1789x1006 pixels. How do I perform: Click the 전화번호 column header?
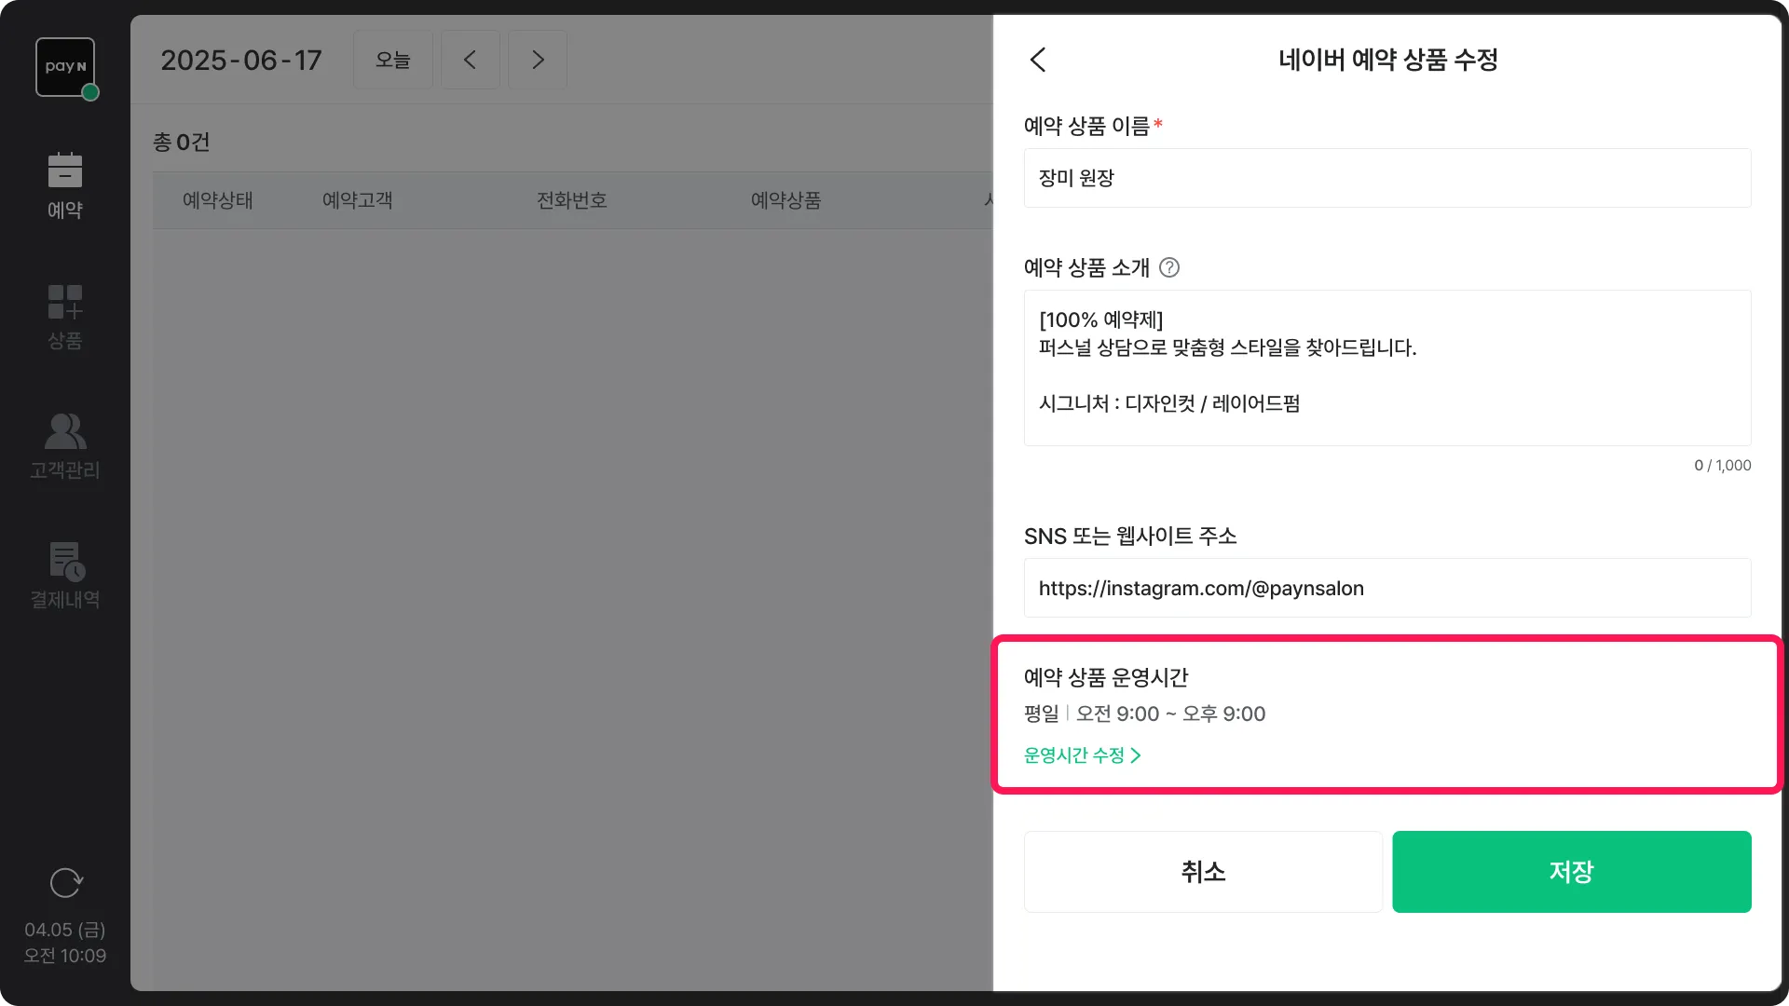571,200
